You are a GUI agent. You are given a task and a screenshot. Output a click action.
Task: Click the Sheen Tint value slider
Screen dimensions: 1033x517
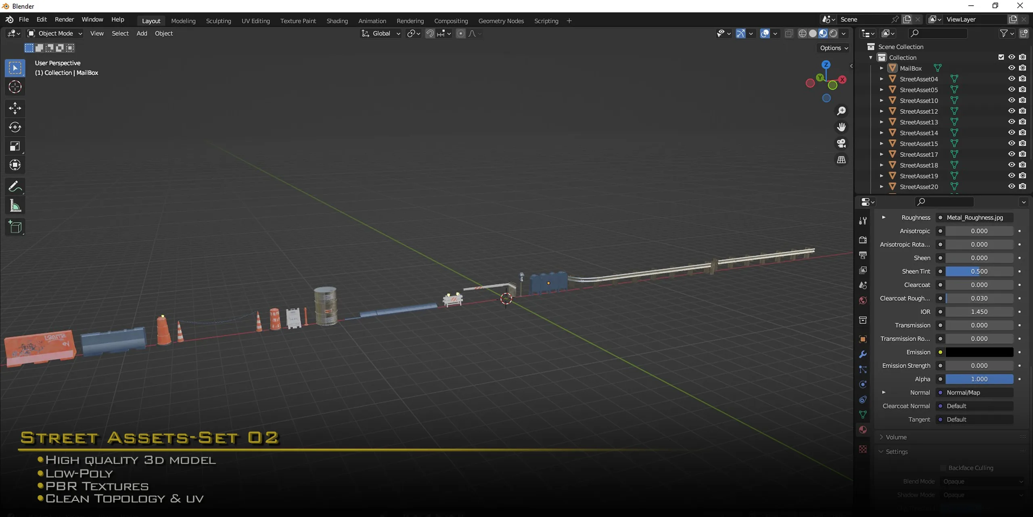coord(979,271)
